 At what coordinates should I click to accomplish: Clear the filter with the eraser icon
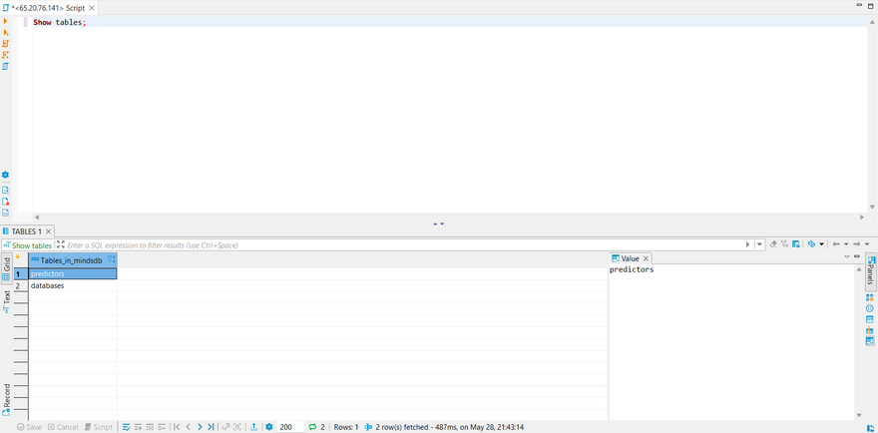[x=774, y=244]
